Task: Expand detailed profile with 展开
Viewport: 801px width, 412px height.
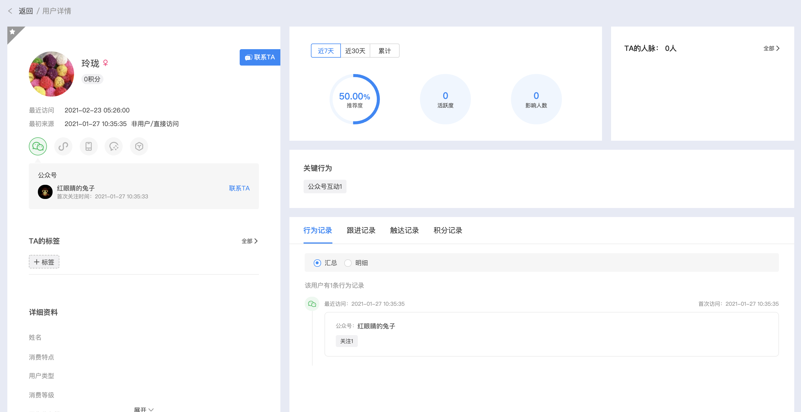Action: click(144, 409)
